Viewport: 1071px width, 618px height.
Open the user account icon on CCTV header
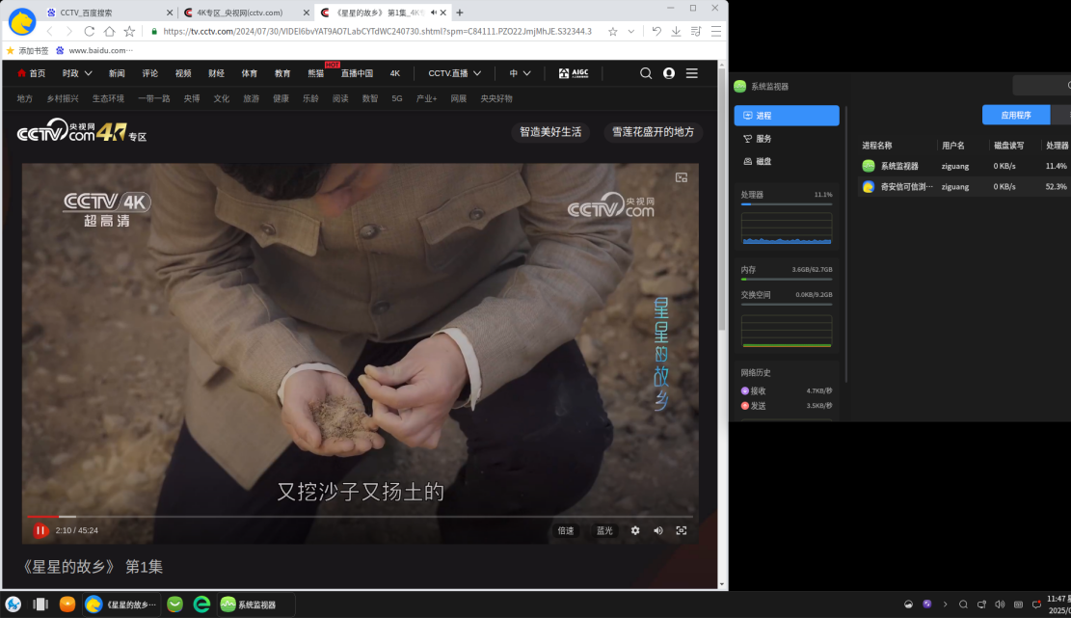tap(669, 73)
